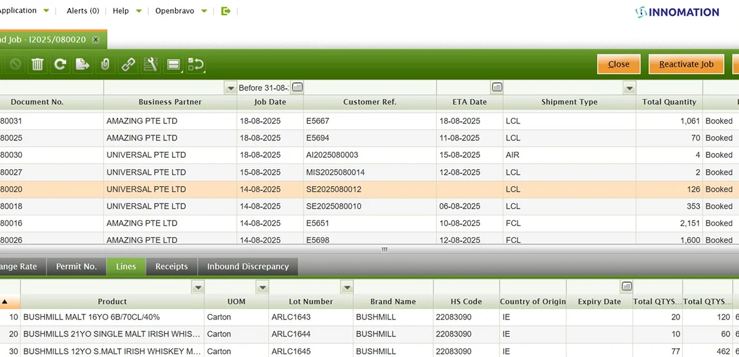This screenshot has height=357, width=739.
Task: Open the Product column filter dropdown
Action: [198, 287]
